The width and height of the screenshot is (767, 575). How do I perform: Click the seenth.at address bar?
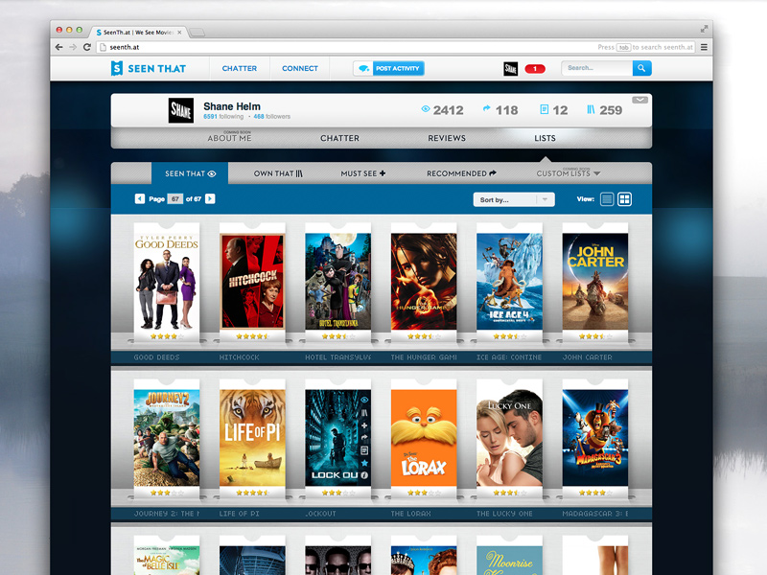pyautogui.click(x=396, y=47)
